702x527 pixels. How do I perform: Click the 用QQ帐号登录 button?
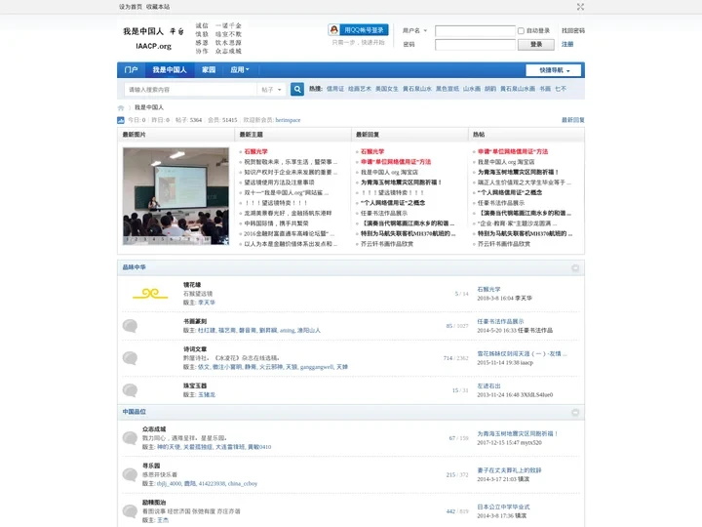pyautogui.click(x=358, y=30)
